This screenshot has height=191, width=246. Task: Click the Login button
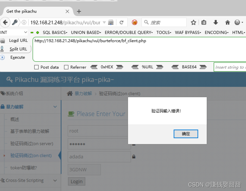[x=76, y=181]
